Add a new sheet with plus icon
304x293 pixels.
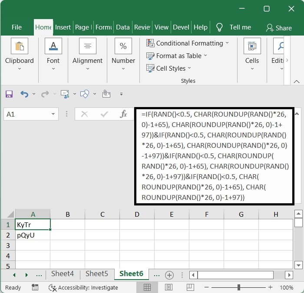tap(169, 275)
